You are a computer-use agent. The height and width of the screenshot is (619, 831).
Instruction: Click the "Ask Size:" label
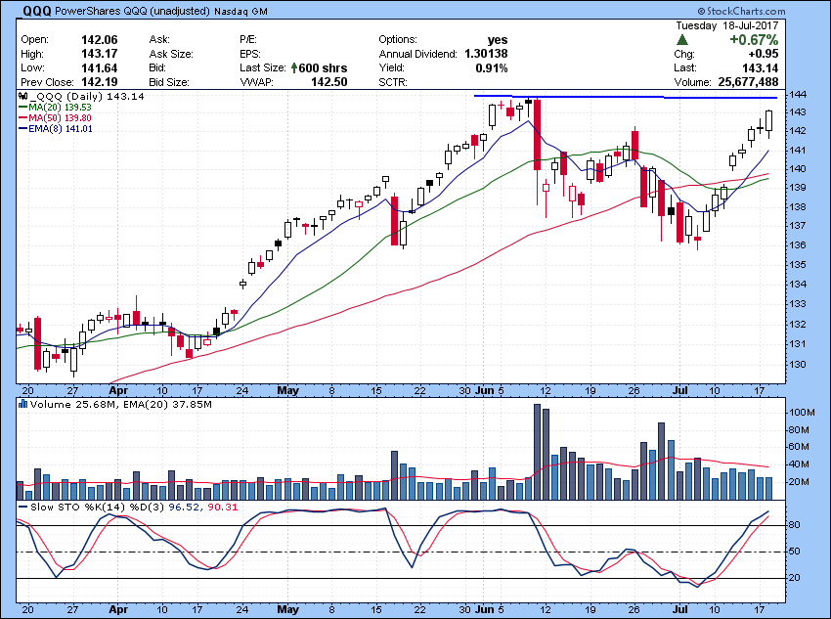[171, 54]
